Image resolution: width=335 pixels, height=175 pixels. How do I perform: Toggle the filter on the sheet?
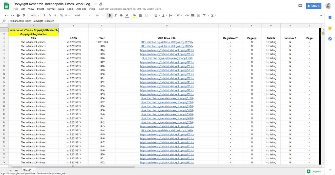[x=204, y=15]
